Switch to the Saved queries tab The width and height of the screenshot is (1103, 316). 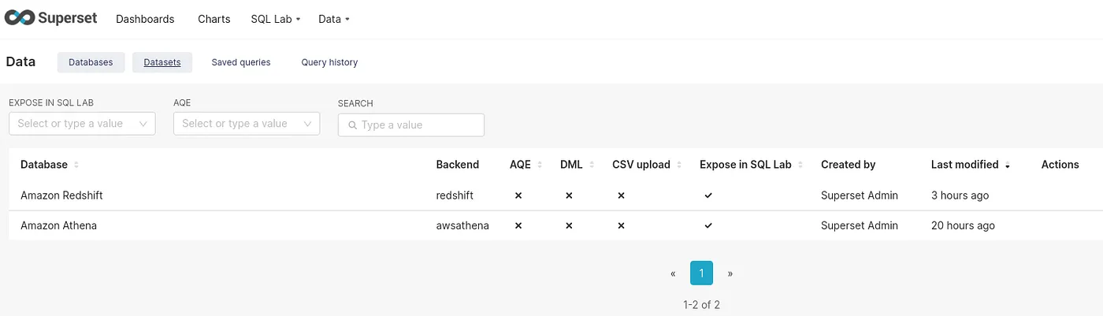click(x=241, y=62)
